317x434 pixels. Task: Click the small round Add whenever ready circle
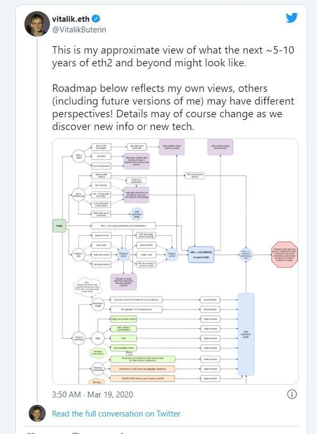click(x=136, y=214)
